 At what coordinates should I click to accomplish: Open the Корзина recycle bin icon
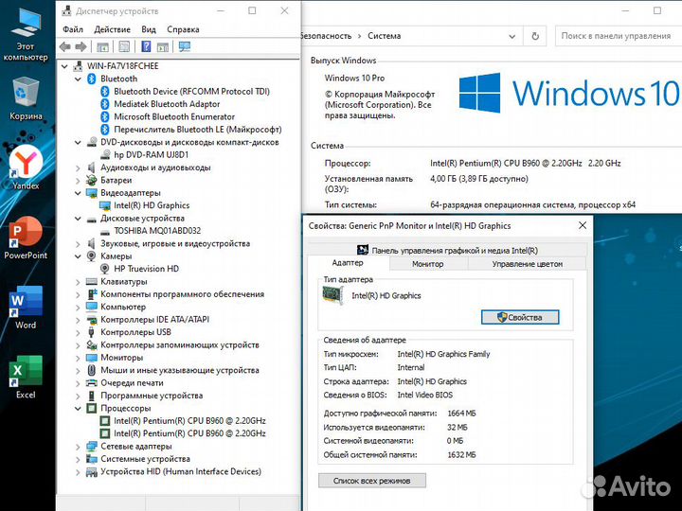tap(26, 98)
